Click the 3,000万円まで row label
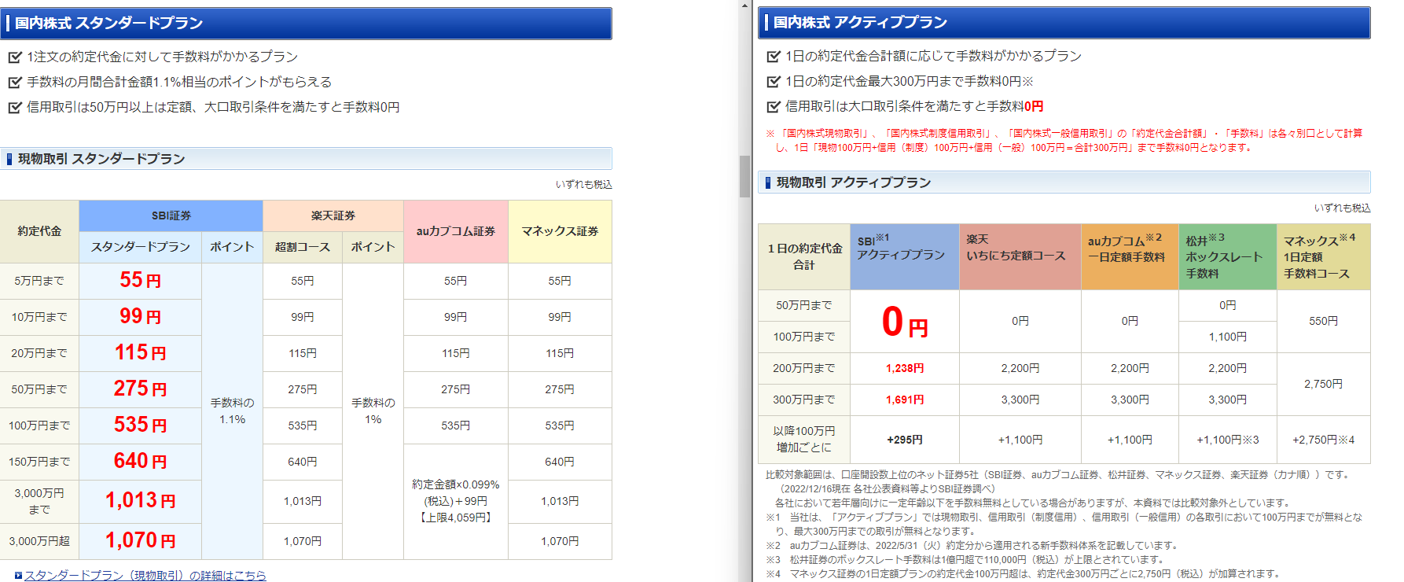 39,501
